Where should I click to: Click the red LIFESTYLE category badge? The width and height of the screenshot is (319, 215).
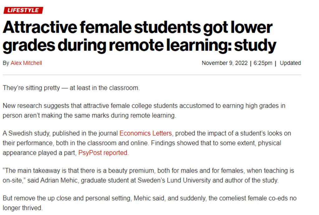point(23,10)
